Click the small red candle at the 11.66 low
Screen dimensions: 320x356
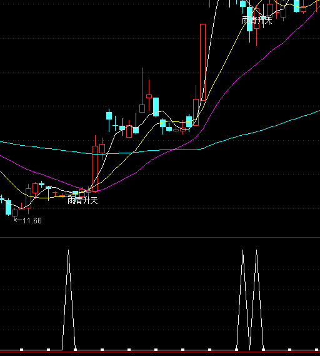[x=15, y=213]
